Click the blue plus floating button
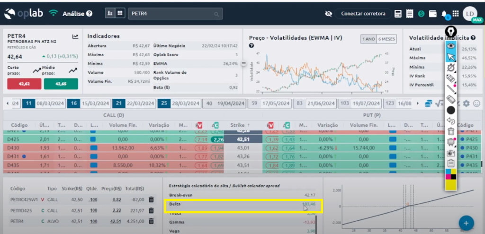 466,223
